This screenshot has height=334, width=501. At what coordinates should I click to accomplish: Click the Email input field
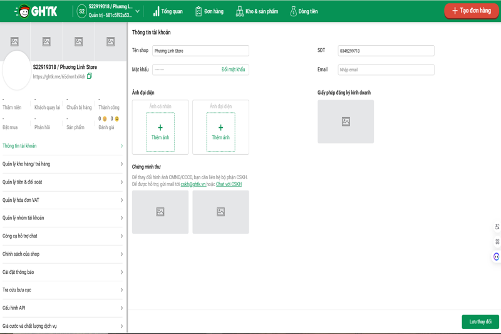pos(386,70)
